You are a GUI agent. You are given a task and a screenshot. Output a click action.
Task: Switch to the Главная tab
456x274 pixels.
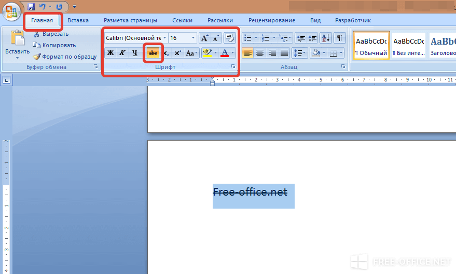click(x=42, y=20)
